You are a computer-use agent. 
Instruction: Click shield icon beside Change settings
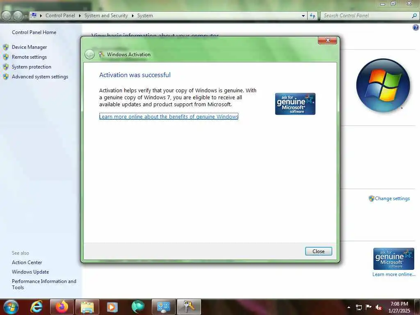pyautogui.click(x=371, y=199)
